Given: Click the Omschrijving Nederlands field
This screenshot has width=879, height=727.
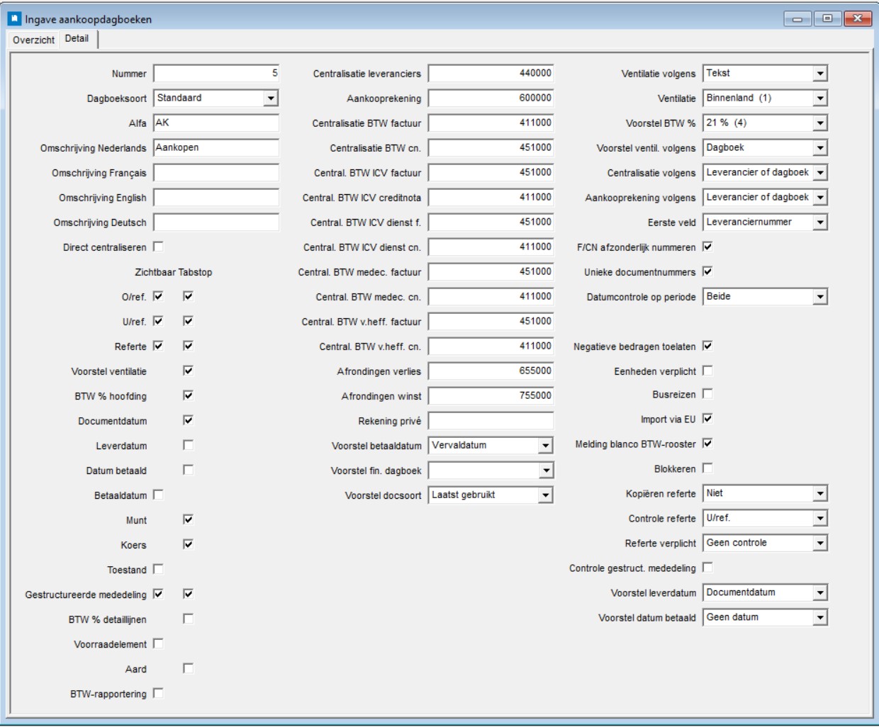Looking at the screenshot, I should coord(216,148).
